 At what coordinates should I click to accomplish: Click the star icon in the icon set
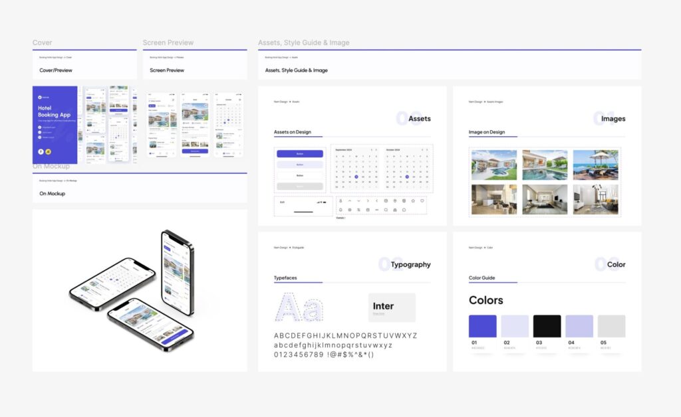click(x=412, y=201)
